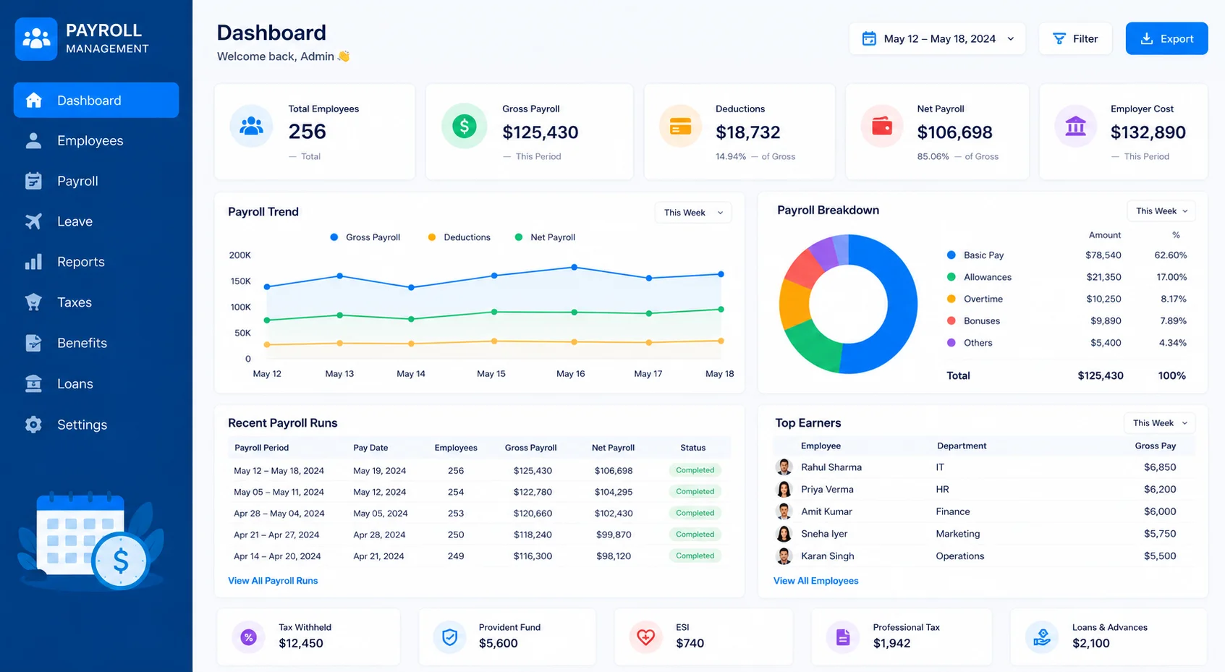Click the Gross Pay column header
The image size is (1225, 672).
(x=1156, y=446)
